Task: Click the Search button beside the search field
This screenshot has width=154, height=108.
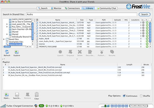Action: [x=145, y=14]
